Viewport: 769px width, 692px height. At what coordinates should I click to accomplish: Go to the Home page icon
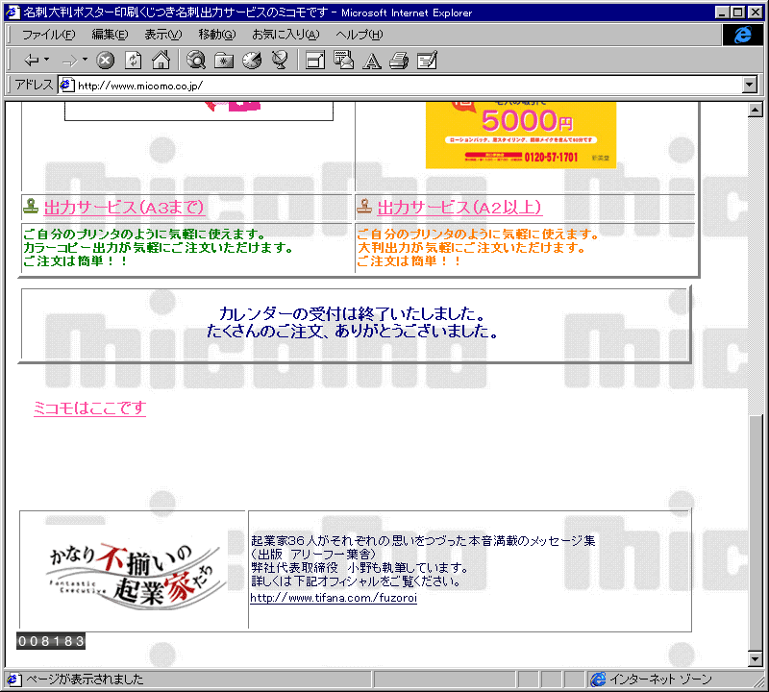(161, 61)
